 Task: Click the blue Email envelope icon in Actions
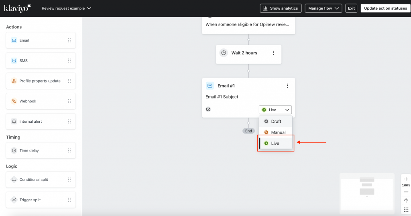[x=14, y=40]
